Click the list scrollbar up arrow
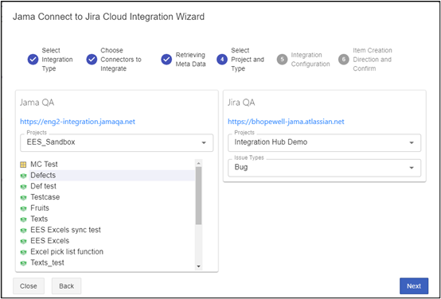The width and height of the screenshot is (441, 299). 198,163
